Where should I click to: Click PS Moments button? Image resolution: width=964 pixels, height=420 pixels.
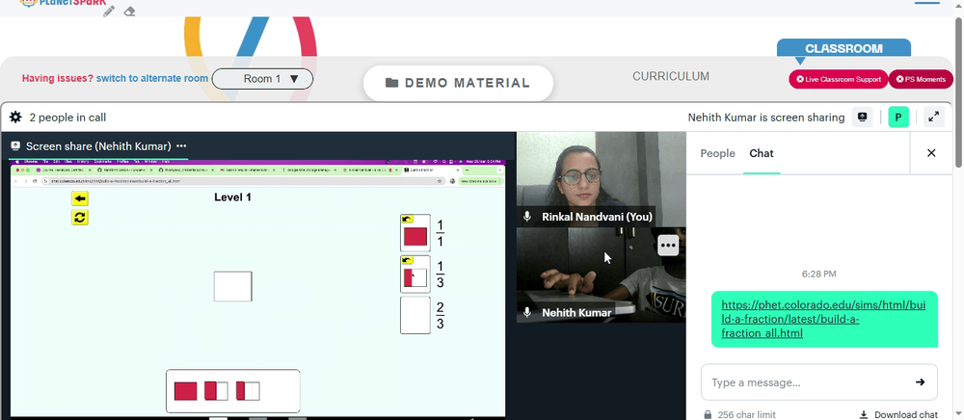click(x=921, y=79)
